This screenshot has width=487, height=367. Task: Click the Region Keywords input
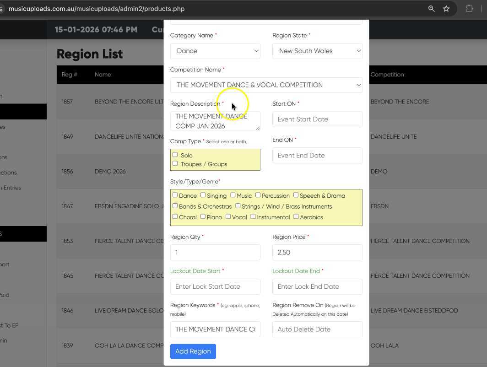(215, 329)
